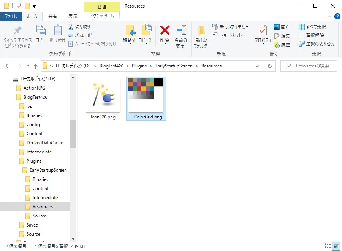This screenshot has width=342, height=251.
Task: Expand the address bar history dropdown
Action: pyautogui.click(x=257, y=66)
